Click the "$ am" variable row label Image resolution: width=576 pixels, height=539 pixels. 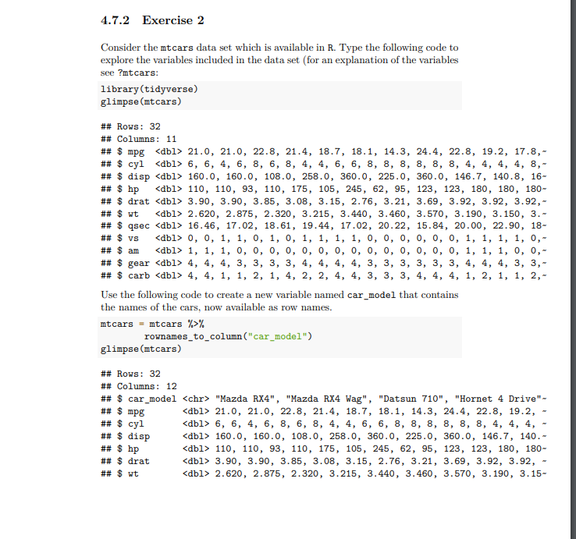point(128,250)
